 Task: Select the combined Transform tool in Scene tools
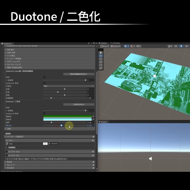coord(101,68)
